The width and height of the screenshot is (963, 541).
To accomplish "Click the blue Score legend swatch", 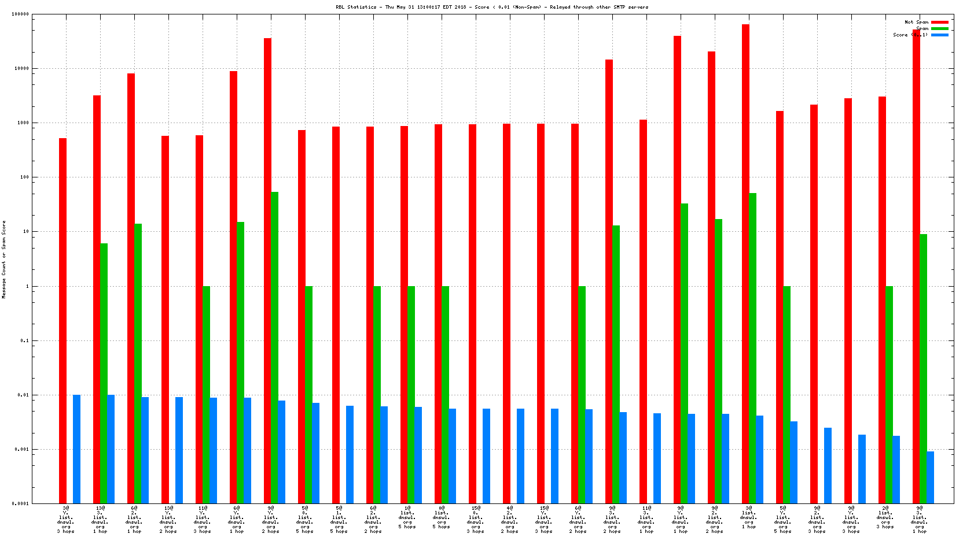I will coord(939,35).
